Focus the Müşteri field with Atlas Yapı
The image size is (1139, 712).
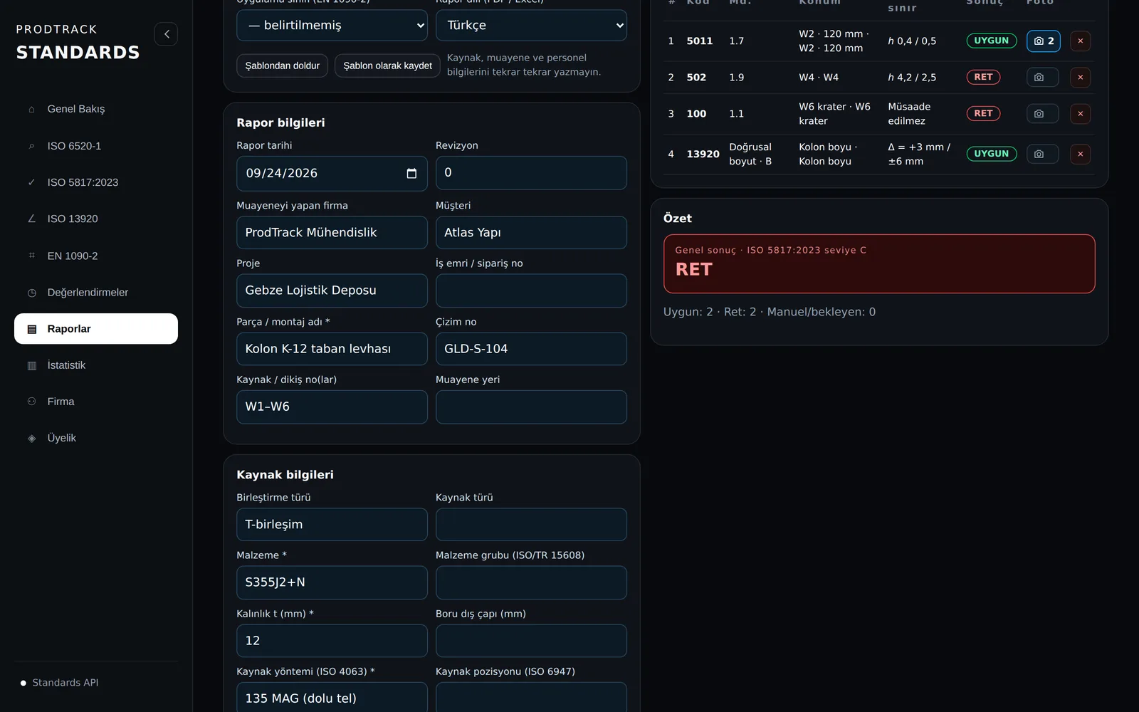click(531, 233)
